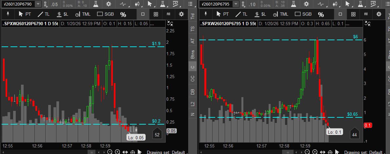Zoom out using the minus magnifier, left chart
The height and width of the screenshot is (154, 390).
click(110, 152)
